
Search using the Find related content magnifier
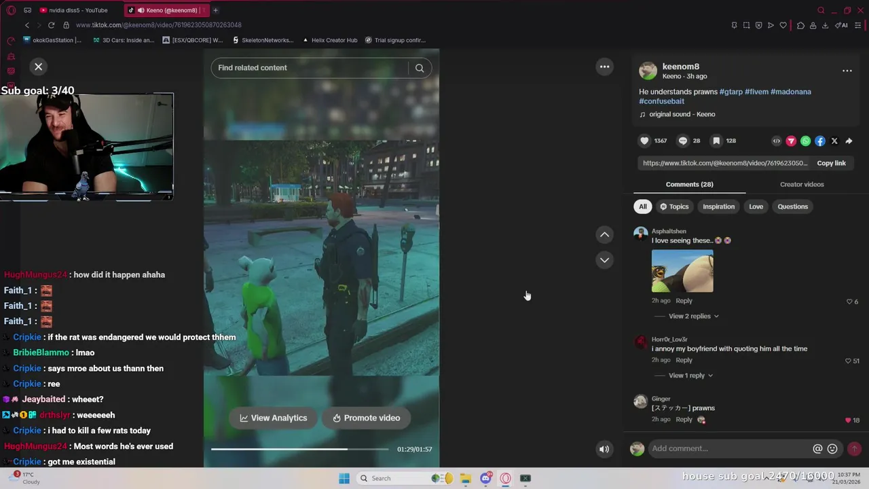click(x=420, y=68)
